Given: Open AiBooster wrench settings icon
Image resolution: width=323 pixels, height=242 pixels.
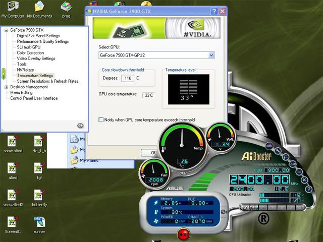Looking at the screenshot, I should coord(278,151).
